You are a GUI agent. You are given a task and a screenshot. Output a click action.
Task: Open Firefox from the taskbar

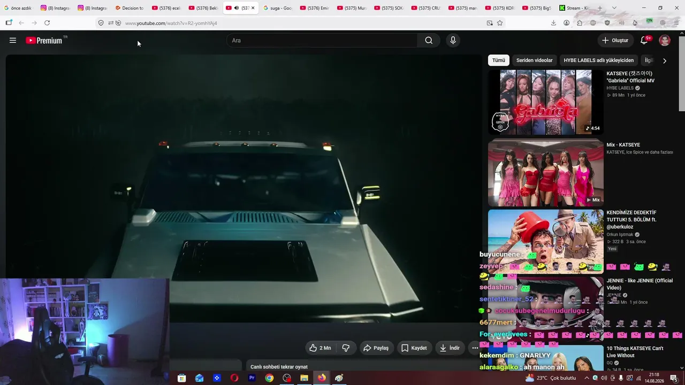(x=322, y=378)
